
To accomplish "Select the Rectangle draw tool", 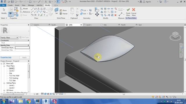I will 35,9.
